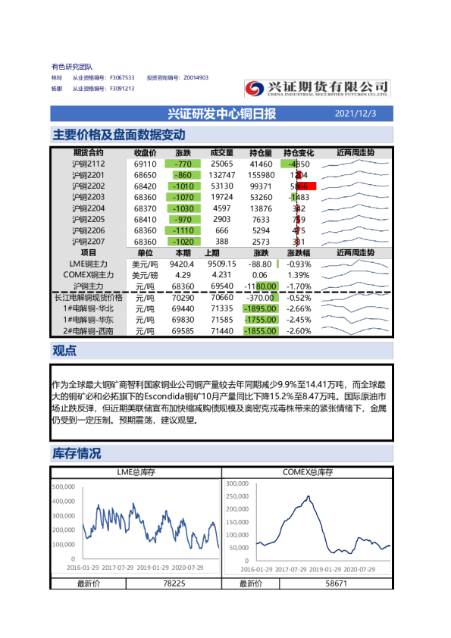451x638 pixels.
Task: Click the green -1110 change cell
Action: tap(183, 230)
